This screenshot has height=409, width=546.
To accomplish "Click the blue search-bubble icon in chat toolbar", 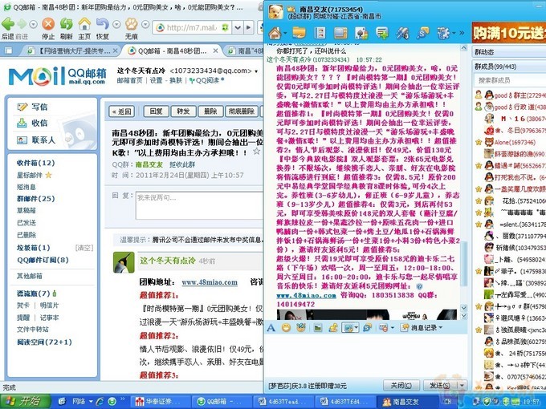I will (x=368, y=328).
